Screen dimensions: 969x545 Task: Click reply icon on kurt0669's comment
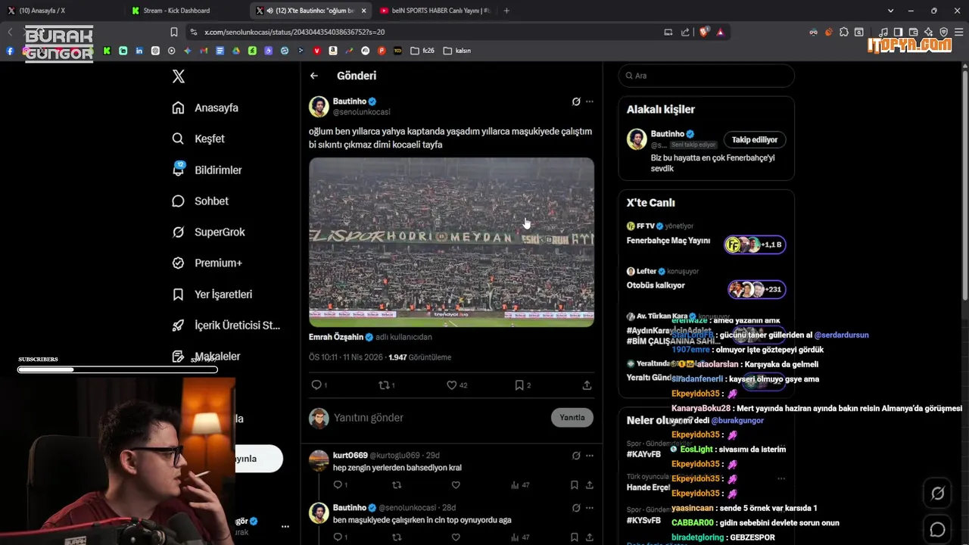[338, 485]
